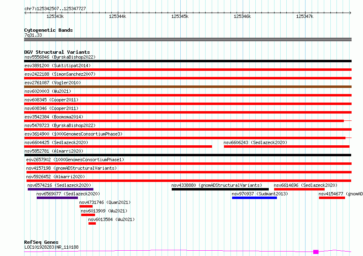Open the nsv4338880 gnomADStructuralVariants black bar

pos(220,189)
